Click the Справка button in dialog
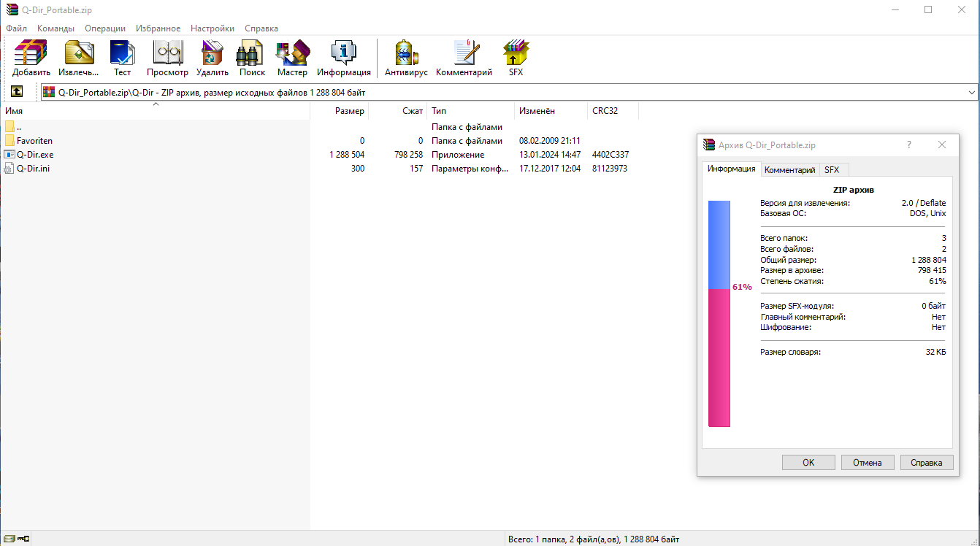The image size is (980, 546). coord(927,462)
